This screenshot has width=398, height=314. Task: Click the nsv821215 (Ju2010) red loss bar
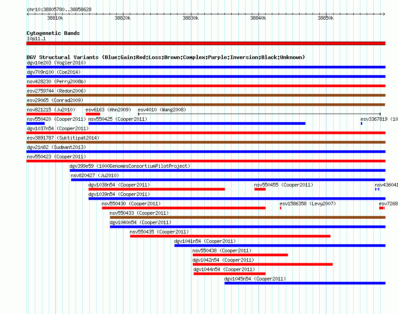pos(49,114)
